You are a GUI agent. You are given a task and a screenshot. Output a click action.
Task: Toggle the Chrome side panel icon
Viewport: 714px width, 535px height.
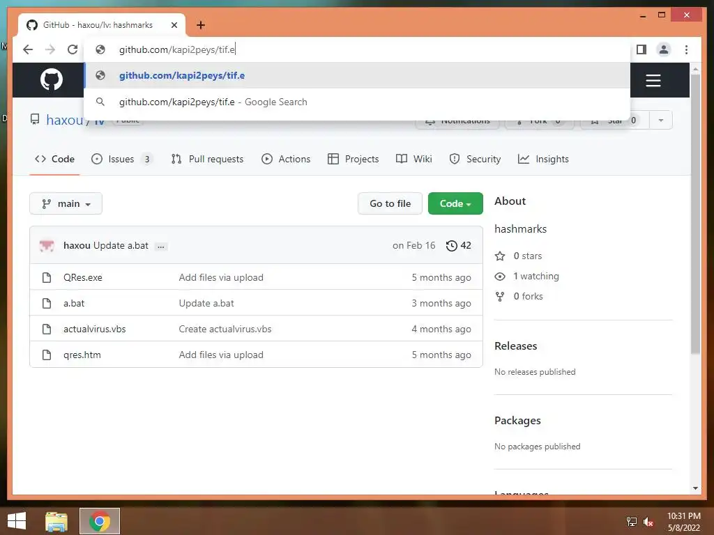641,49
